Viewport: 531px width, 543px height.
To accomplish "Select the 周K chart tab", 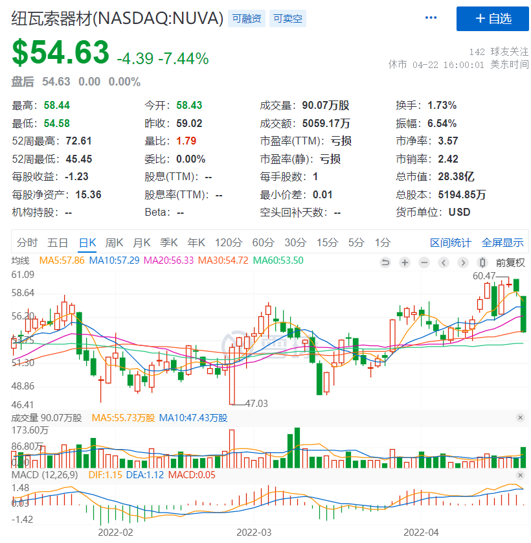I will tap(114, 243).
